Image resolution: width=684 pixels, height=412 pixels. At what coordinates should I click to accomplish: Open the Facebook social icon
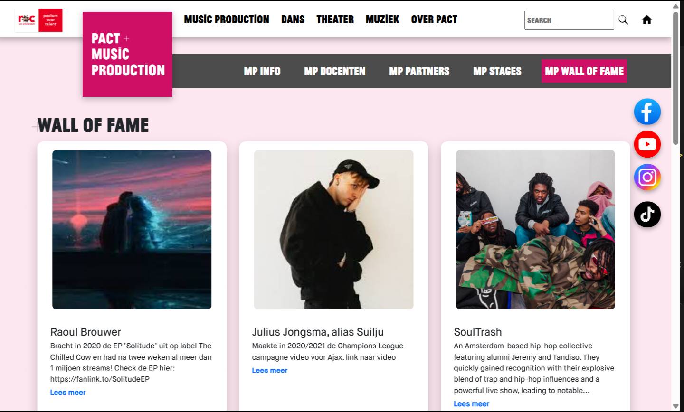tap(647, 112)
